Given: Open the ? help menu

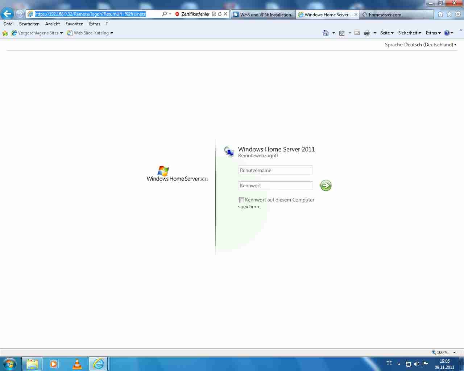Looking at the screenshot, I should tap(107, 24).
